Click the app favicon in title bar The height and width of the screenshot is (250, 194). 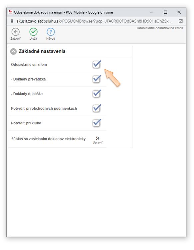coord(10,12)
